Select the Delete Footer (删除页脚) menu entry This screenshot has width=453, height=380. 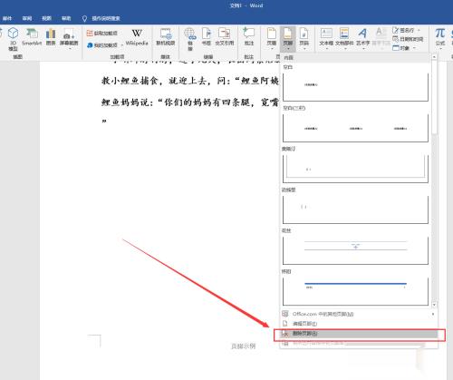click(x=359, y=334)
